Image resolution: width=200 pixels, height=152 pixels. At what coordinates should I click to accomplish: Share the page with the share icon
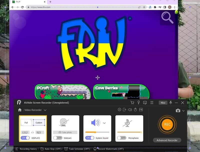[x=139, y=7]
